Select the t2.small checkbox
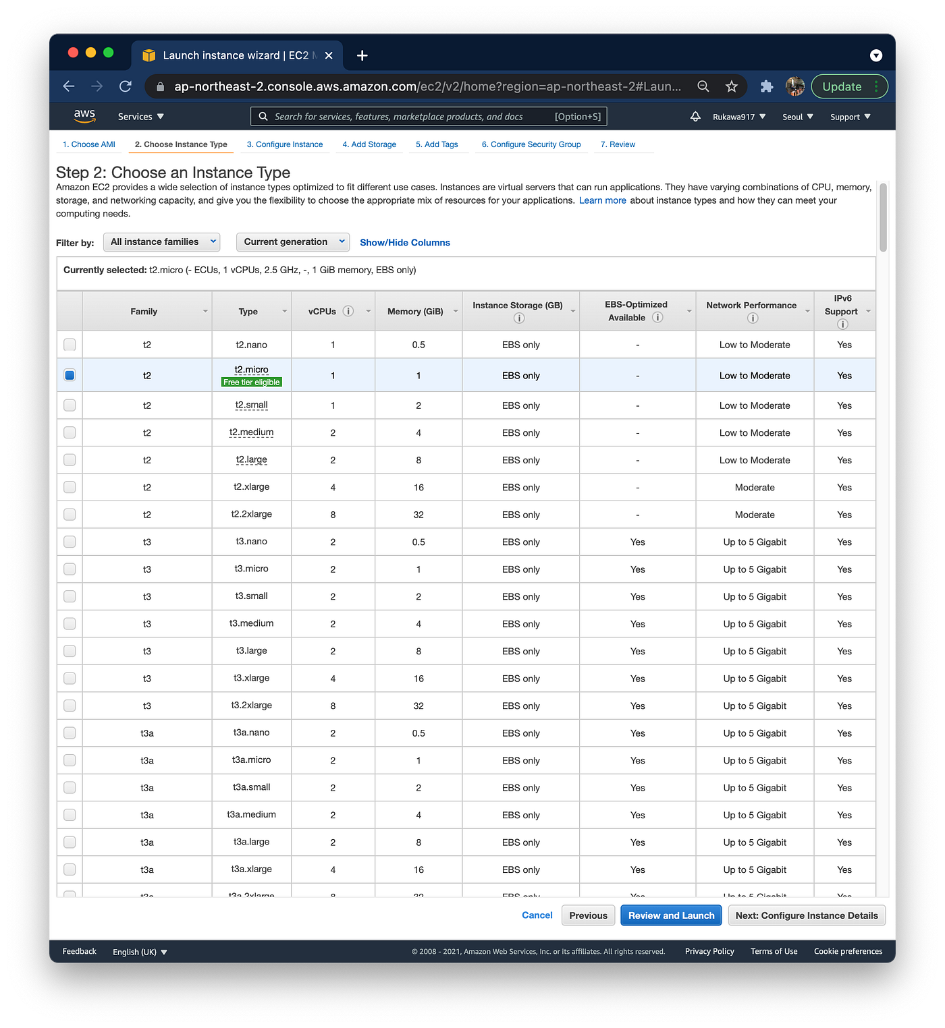 [70, 405]
